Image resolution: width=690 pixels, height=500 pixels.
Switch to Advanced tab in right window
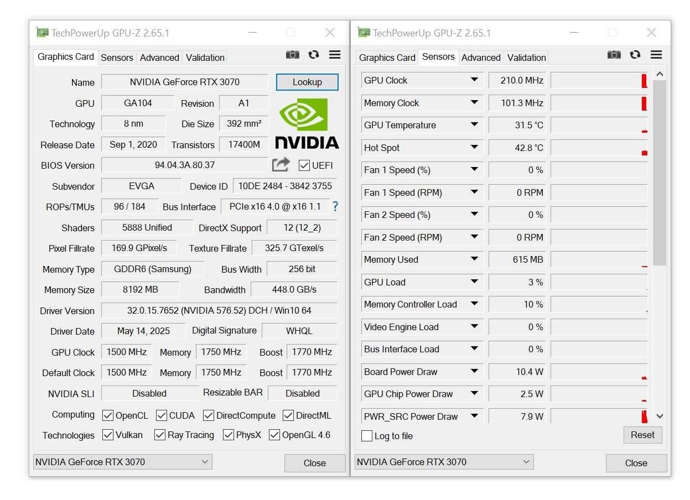tap(481, 58)
